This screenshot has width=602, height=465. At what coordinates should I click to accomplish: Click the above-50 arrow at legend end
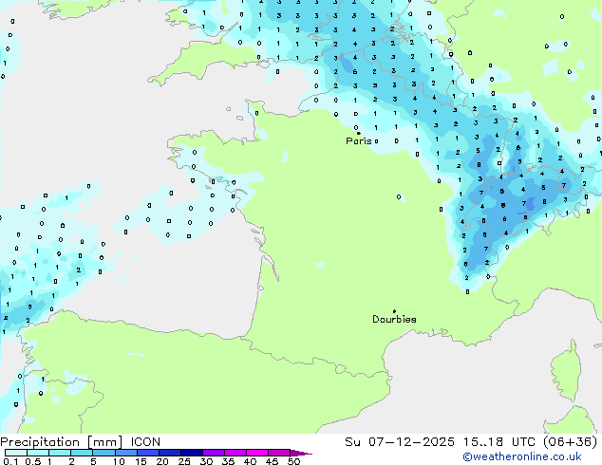pyautogui.click(x=301, y=453)
